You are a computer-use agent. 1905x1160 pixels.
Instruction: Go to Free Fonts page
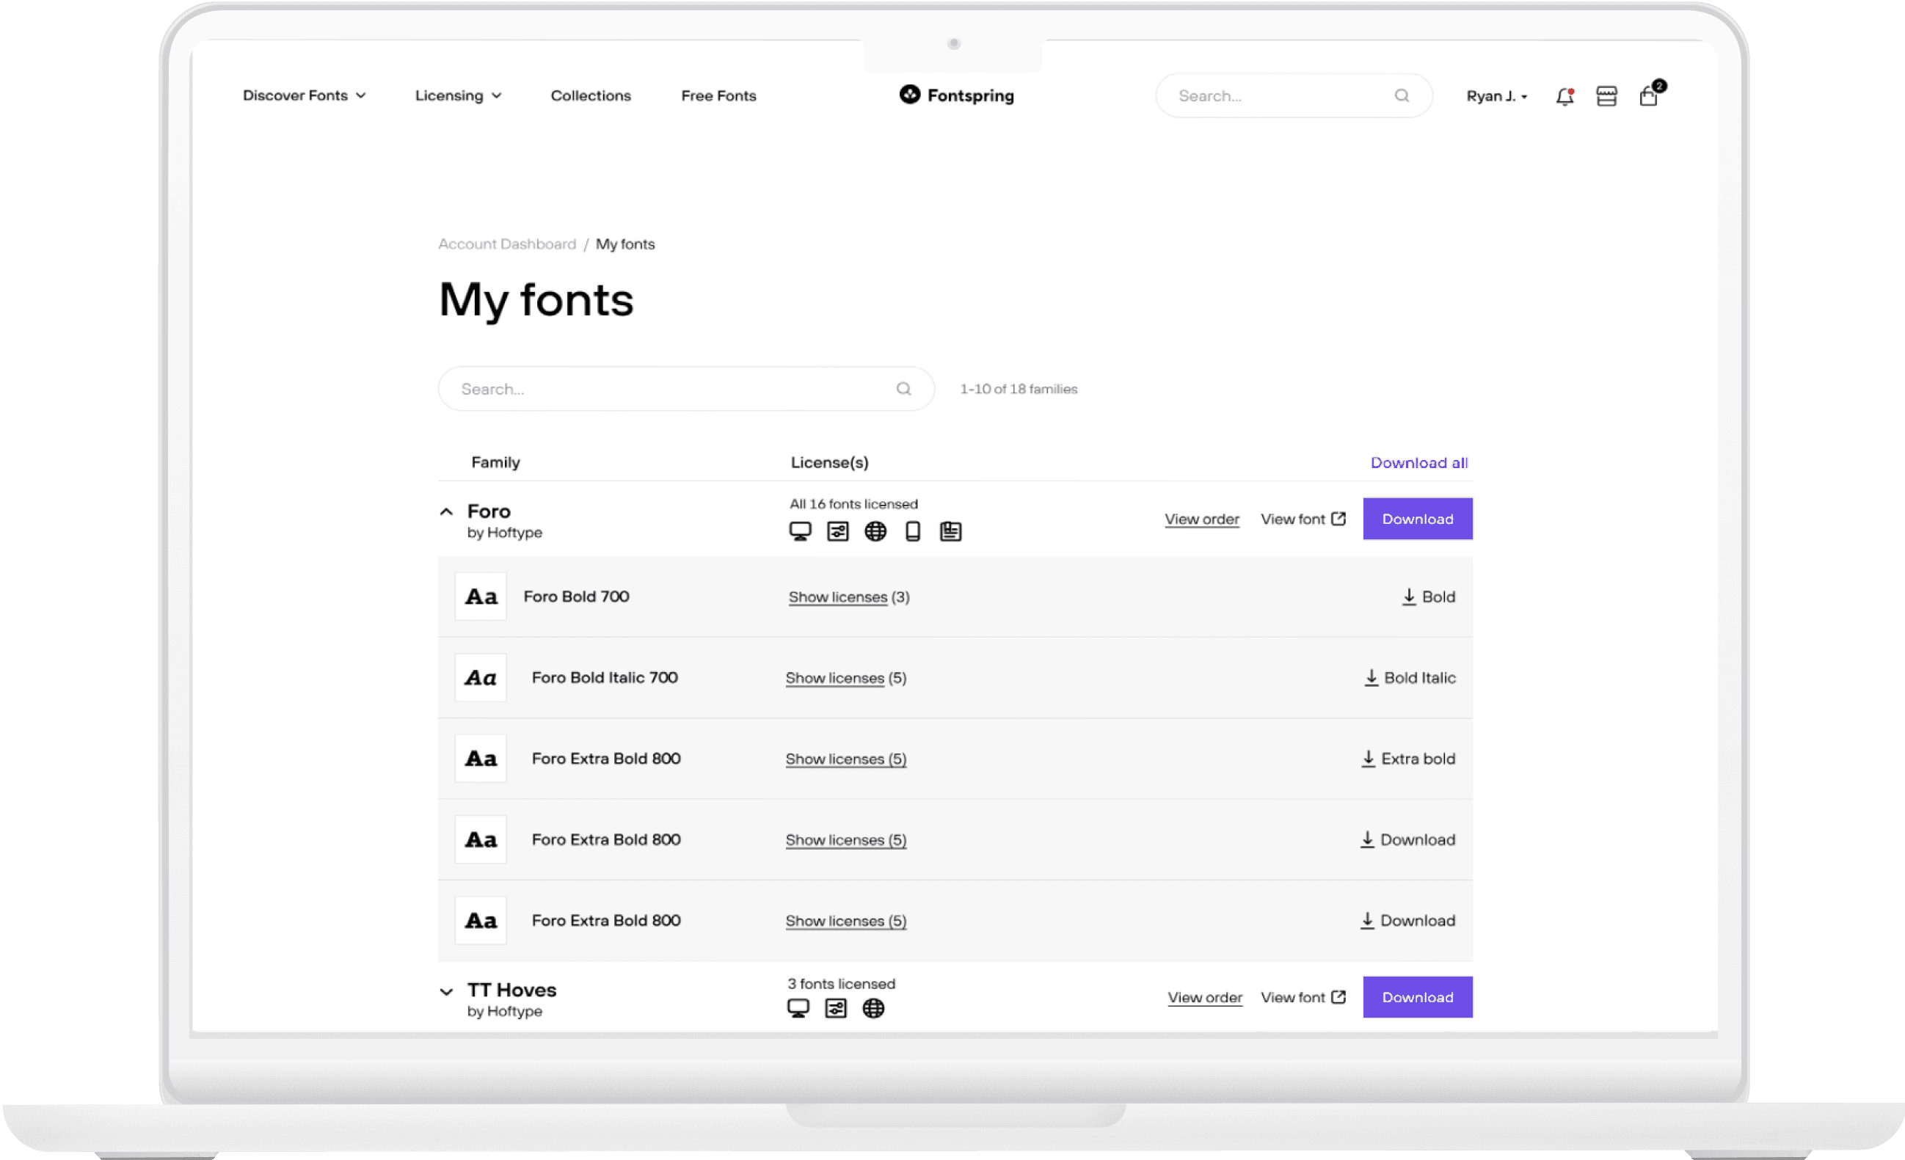[x=719, y=96]
